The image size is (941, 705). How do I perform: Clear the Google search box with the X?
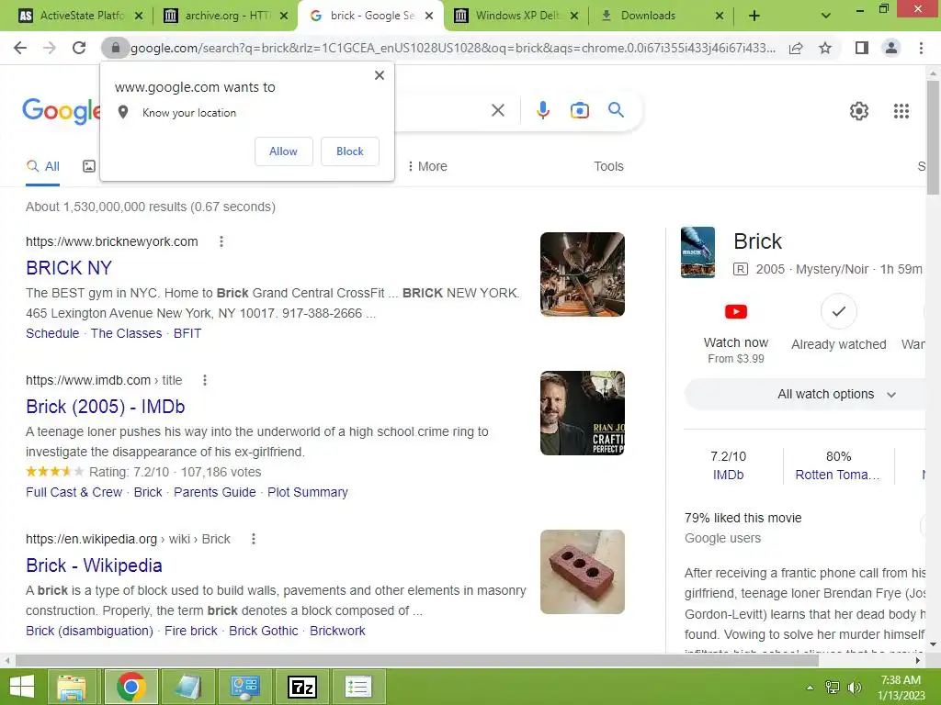click(x=497, y=110)
